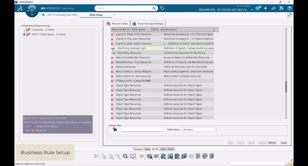
Task: Click the Share arrow icon
Action: point(273,8)
